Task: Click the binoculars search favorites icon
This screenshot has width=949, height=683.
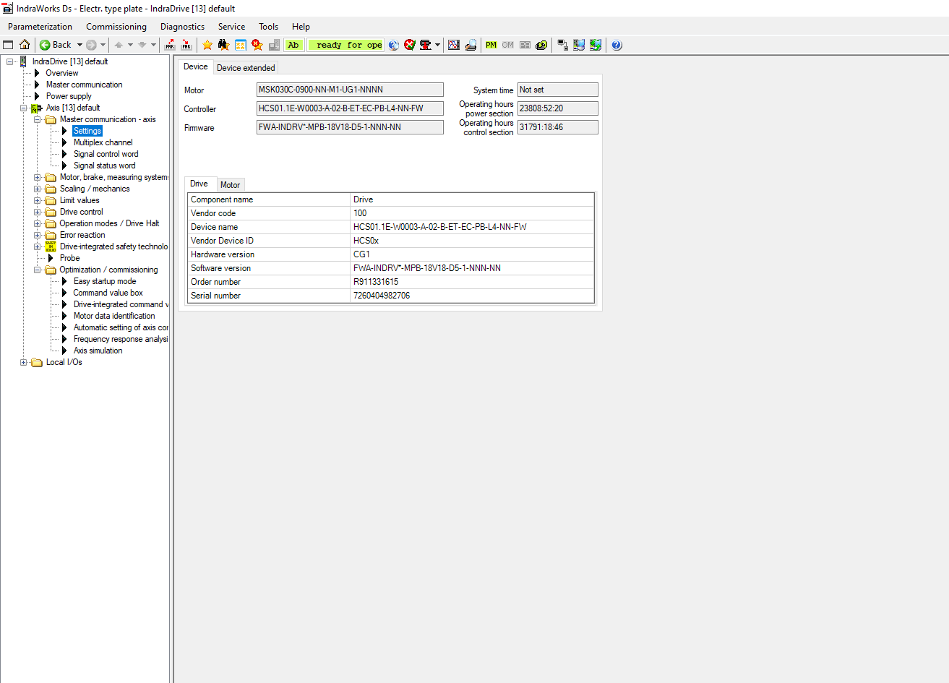Action: click(223, 45)
